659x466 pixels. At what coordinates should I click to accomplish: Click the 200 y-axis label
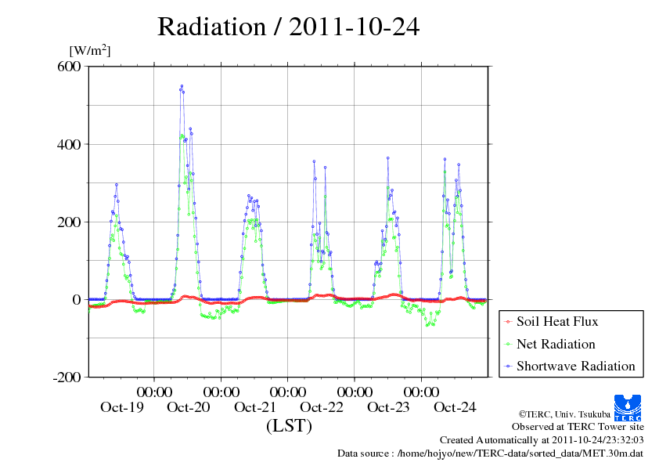69,222
